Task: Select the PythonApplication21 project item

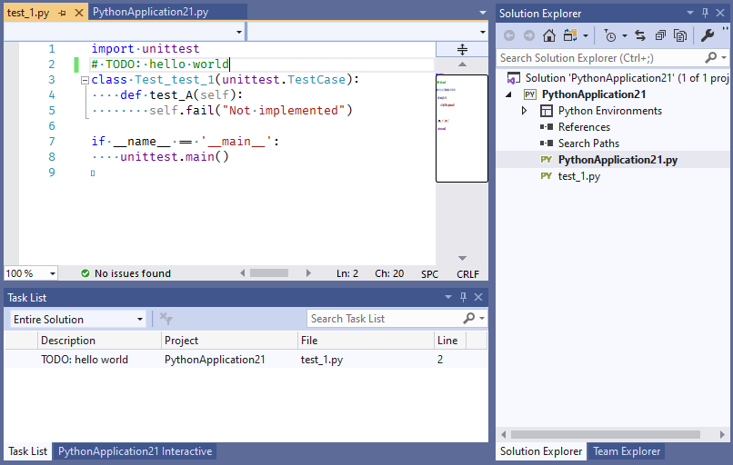Action: coord(594,94)
